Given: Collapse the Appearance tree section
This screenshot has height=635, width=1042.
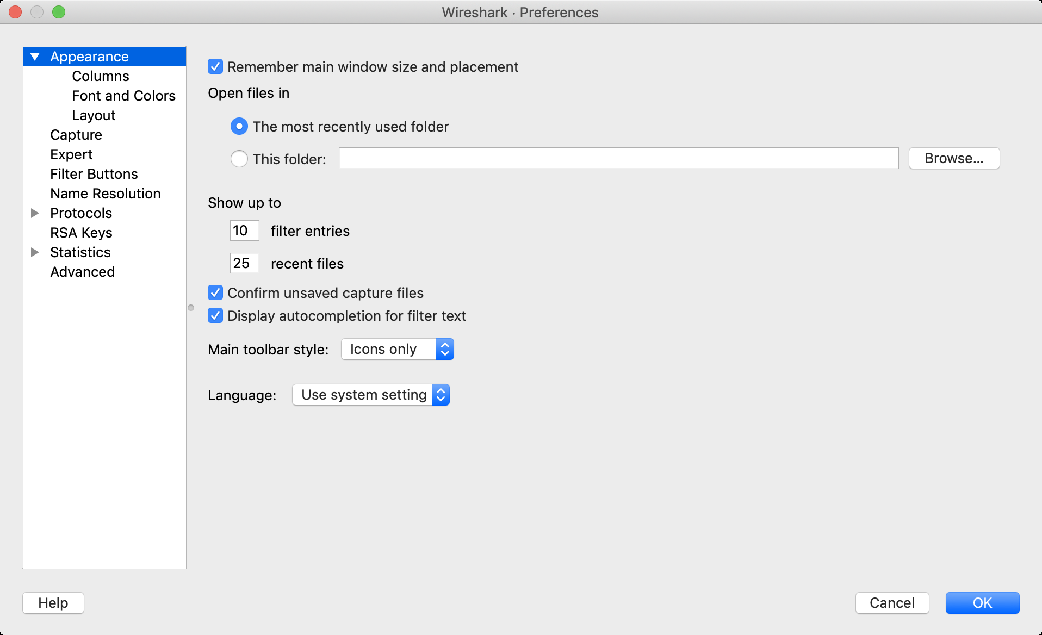Looking at the screenshot, I should click(x=35, y=57).
